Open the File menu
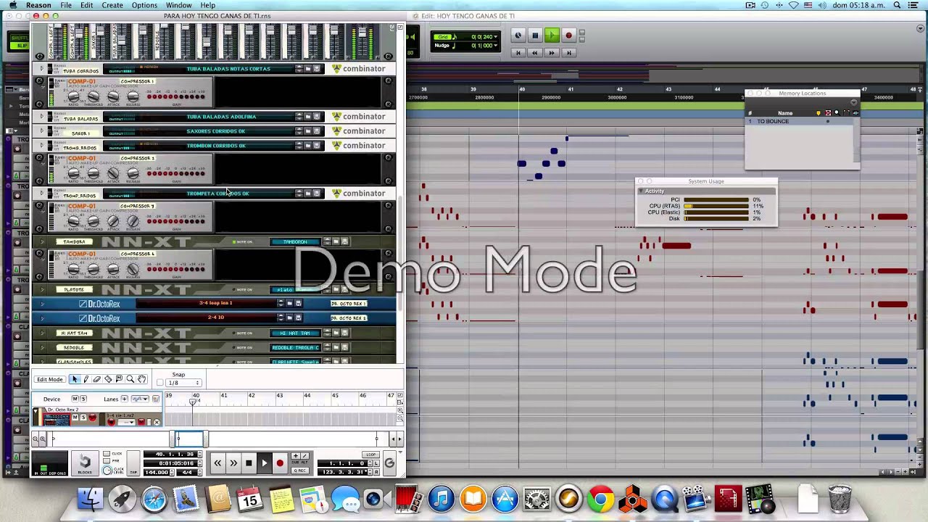 [66, 5]
